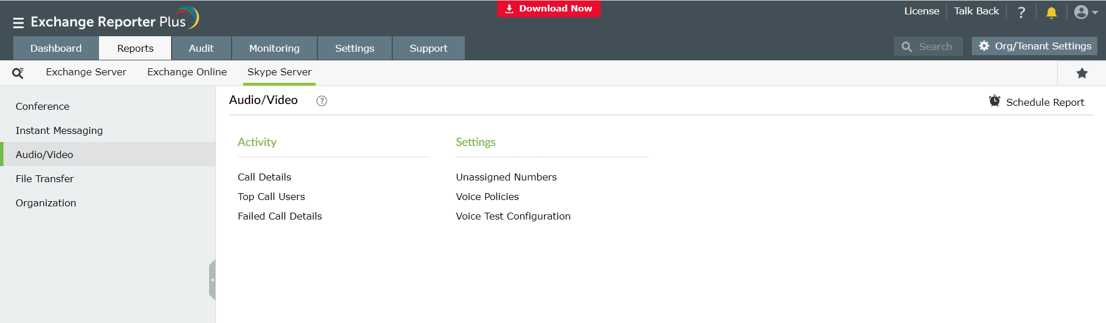The height and width of the screenshot is (323, 1106).
Task: Expand the user account dropdown
Action: click(1086, 12)
